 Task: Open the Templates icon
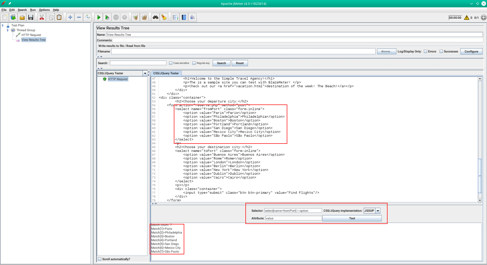click(13, 17)
